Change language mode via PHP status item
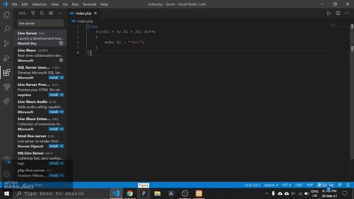354x199 pixels. click(x=310, y=185)
